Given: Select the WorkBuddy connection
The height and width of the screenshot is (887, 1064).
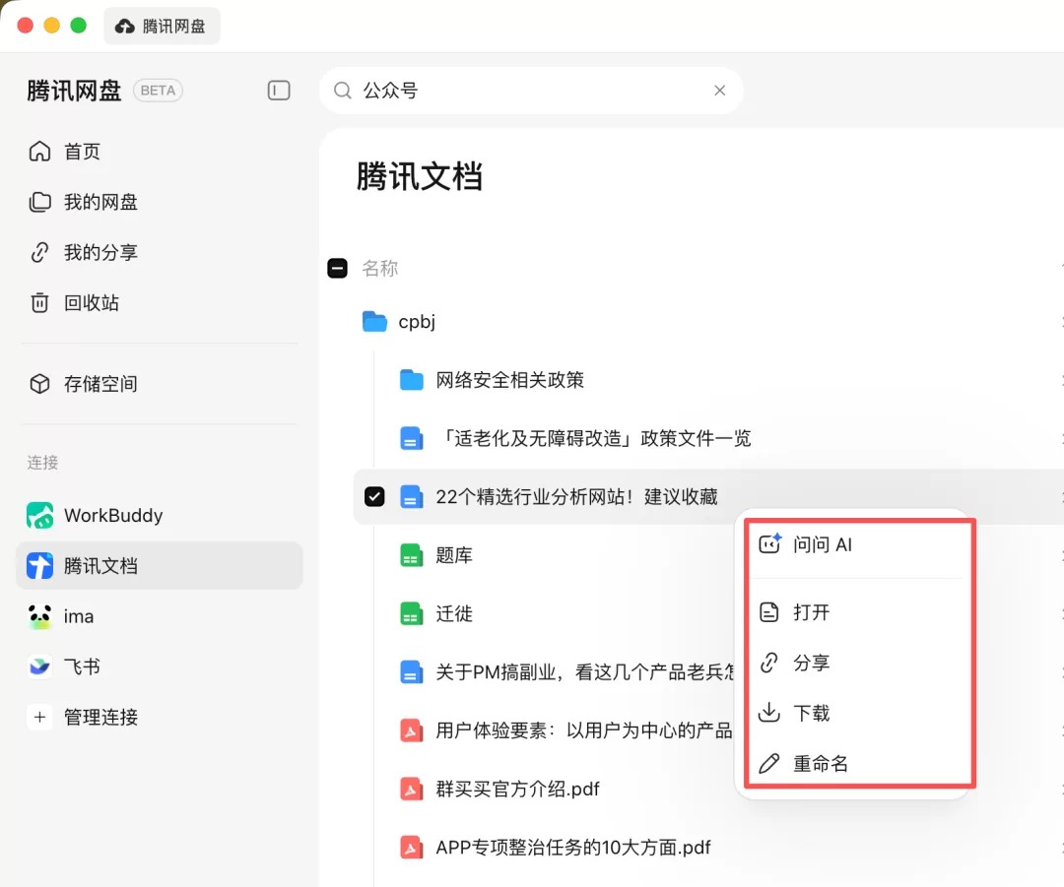Looking at the screenshot, I should coord(160,516).
